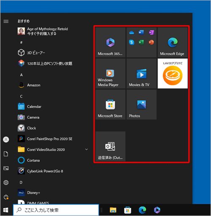Open Pictures from the Start sidebar
The image size is (211, 216).
[x=6, y=168]
